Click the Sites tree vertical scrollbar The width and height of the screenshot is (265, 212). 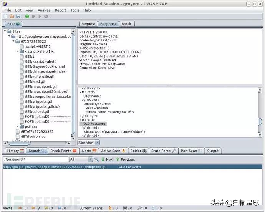pyautogui.click(x=73, y=84)
